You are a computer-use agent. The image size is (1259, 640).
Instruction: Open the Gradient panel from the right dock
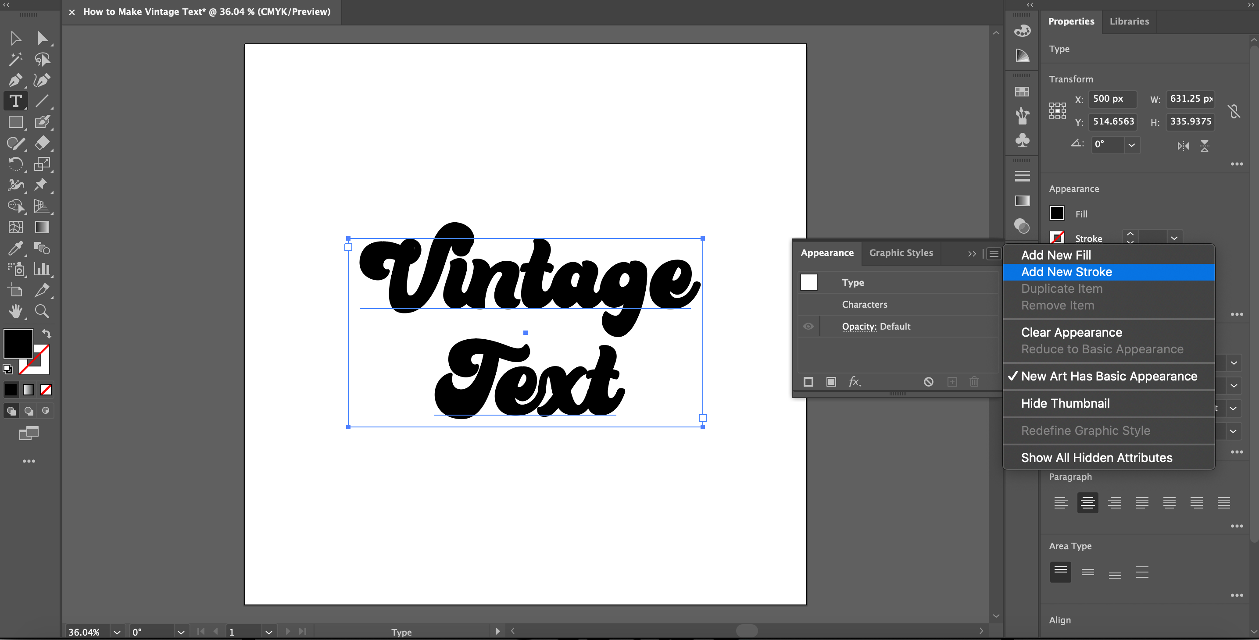(1022, 200)
